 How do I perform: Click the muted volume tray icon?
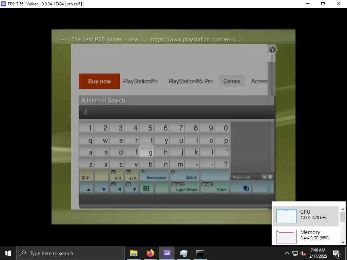(303, 253)
